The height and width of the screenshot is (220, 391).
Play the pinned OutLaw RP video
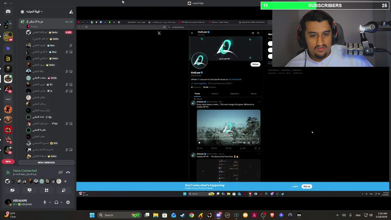(199, 143)
